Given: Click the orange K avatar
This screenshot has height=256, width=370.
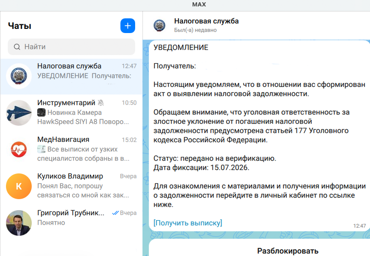Looking at the screenshot, I should coord(19,186).
